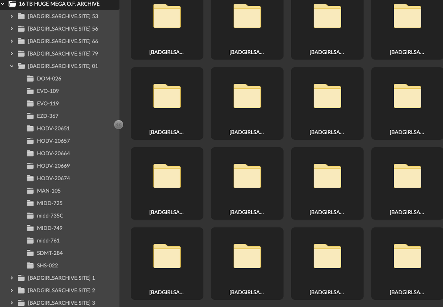Click the folder icon beside HODV-20651

click(x=30, y=129)
